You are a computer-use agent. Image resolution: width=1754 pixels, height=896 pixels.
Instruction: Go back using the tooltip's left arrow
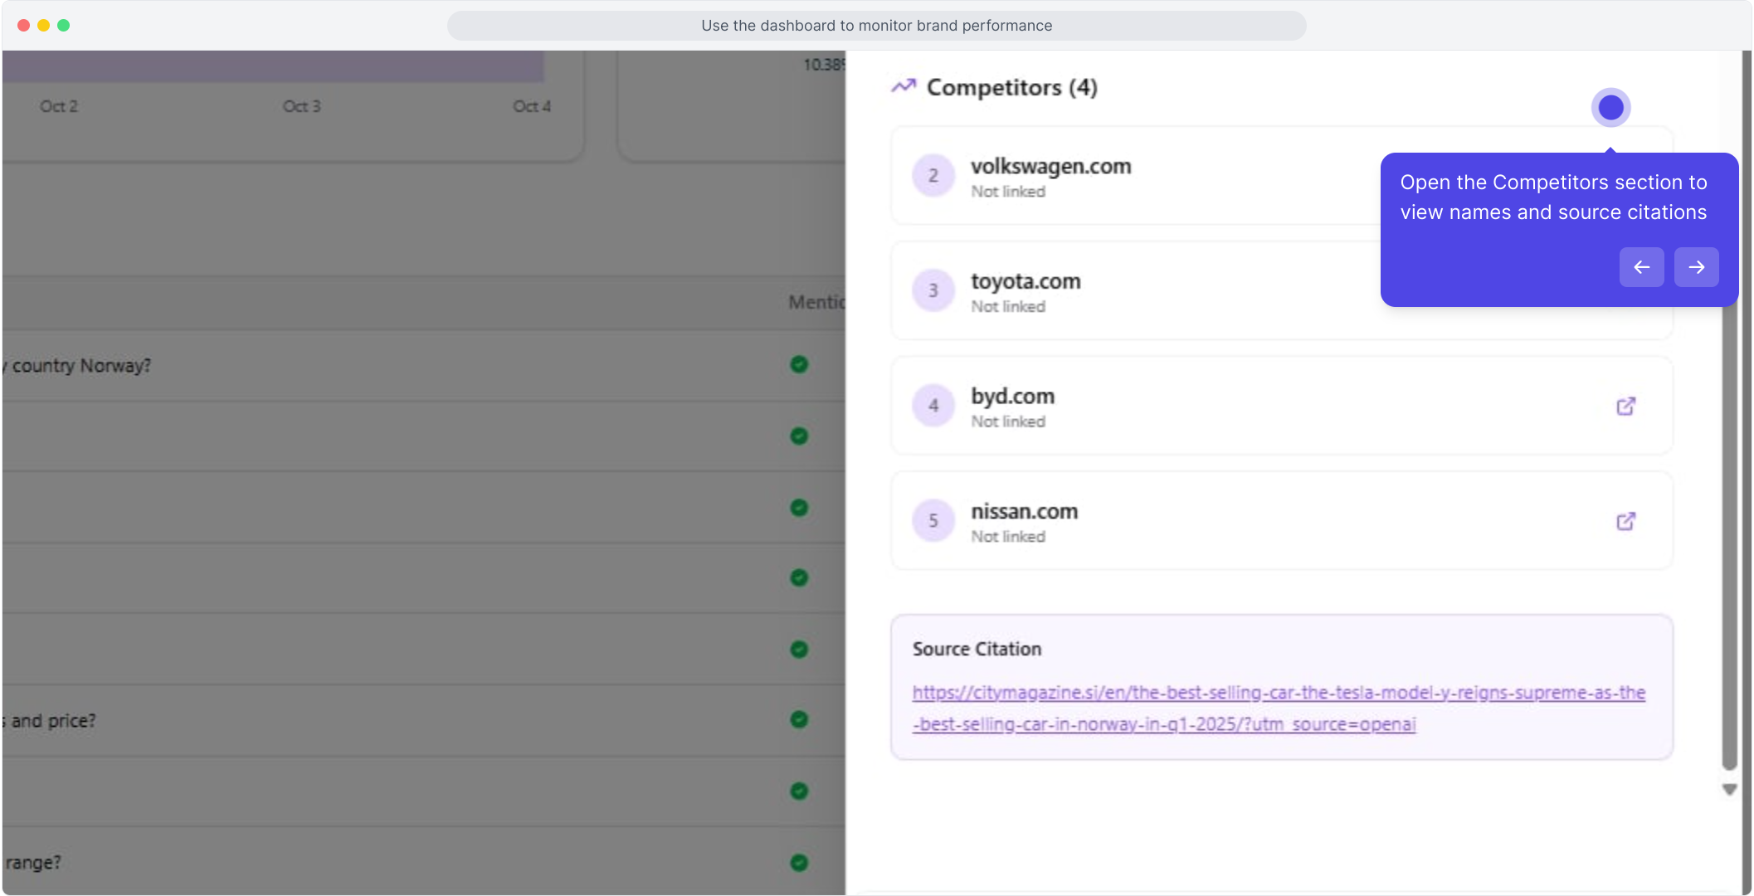(x=1641, y=267)
